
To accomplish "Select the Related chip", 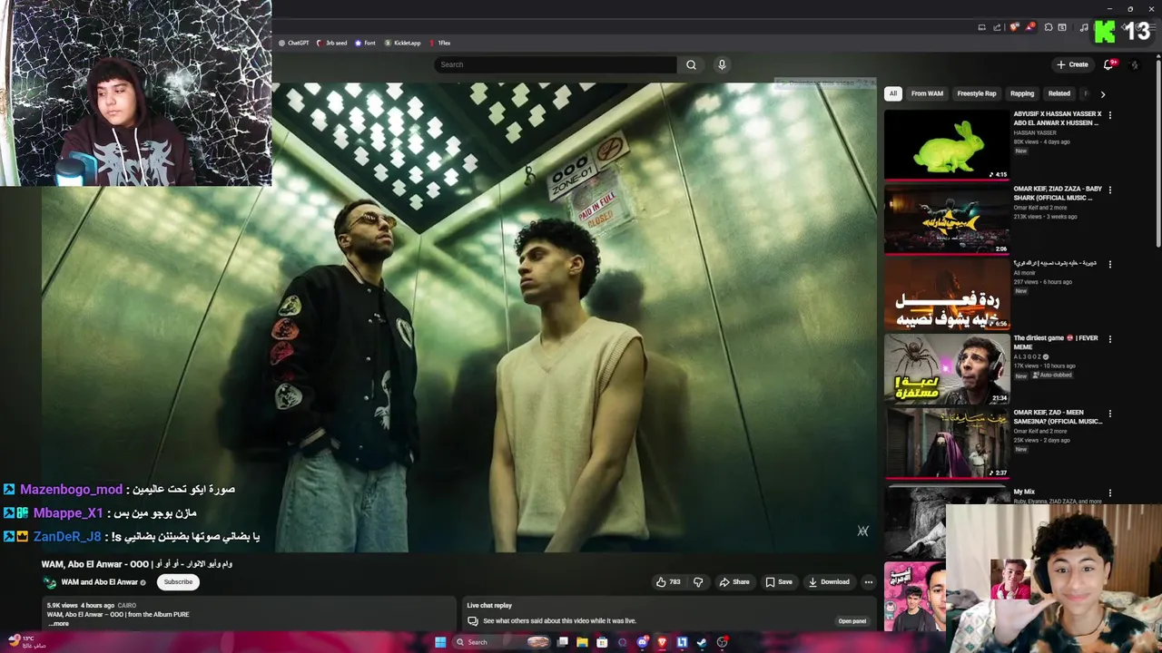I will tap(1059, 93).
